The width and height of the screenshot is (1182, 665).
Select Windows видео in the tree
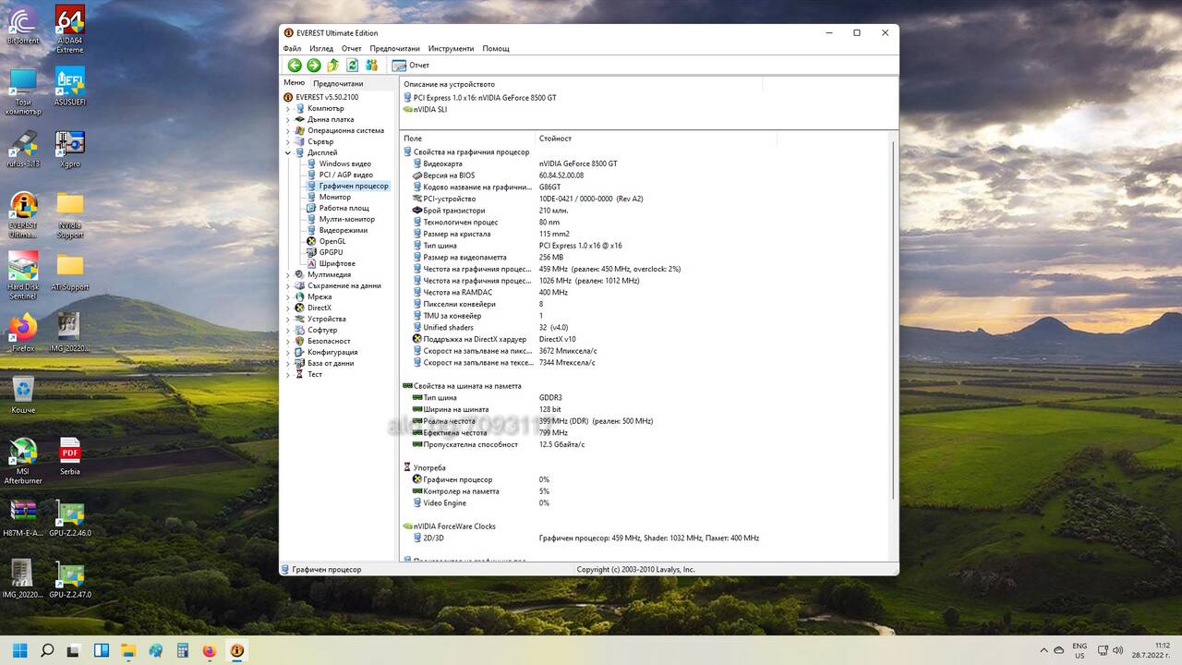tap(345, 163)
